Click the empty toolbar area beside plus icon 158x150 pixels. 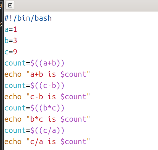pos(86,6)
